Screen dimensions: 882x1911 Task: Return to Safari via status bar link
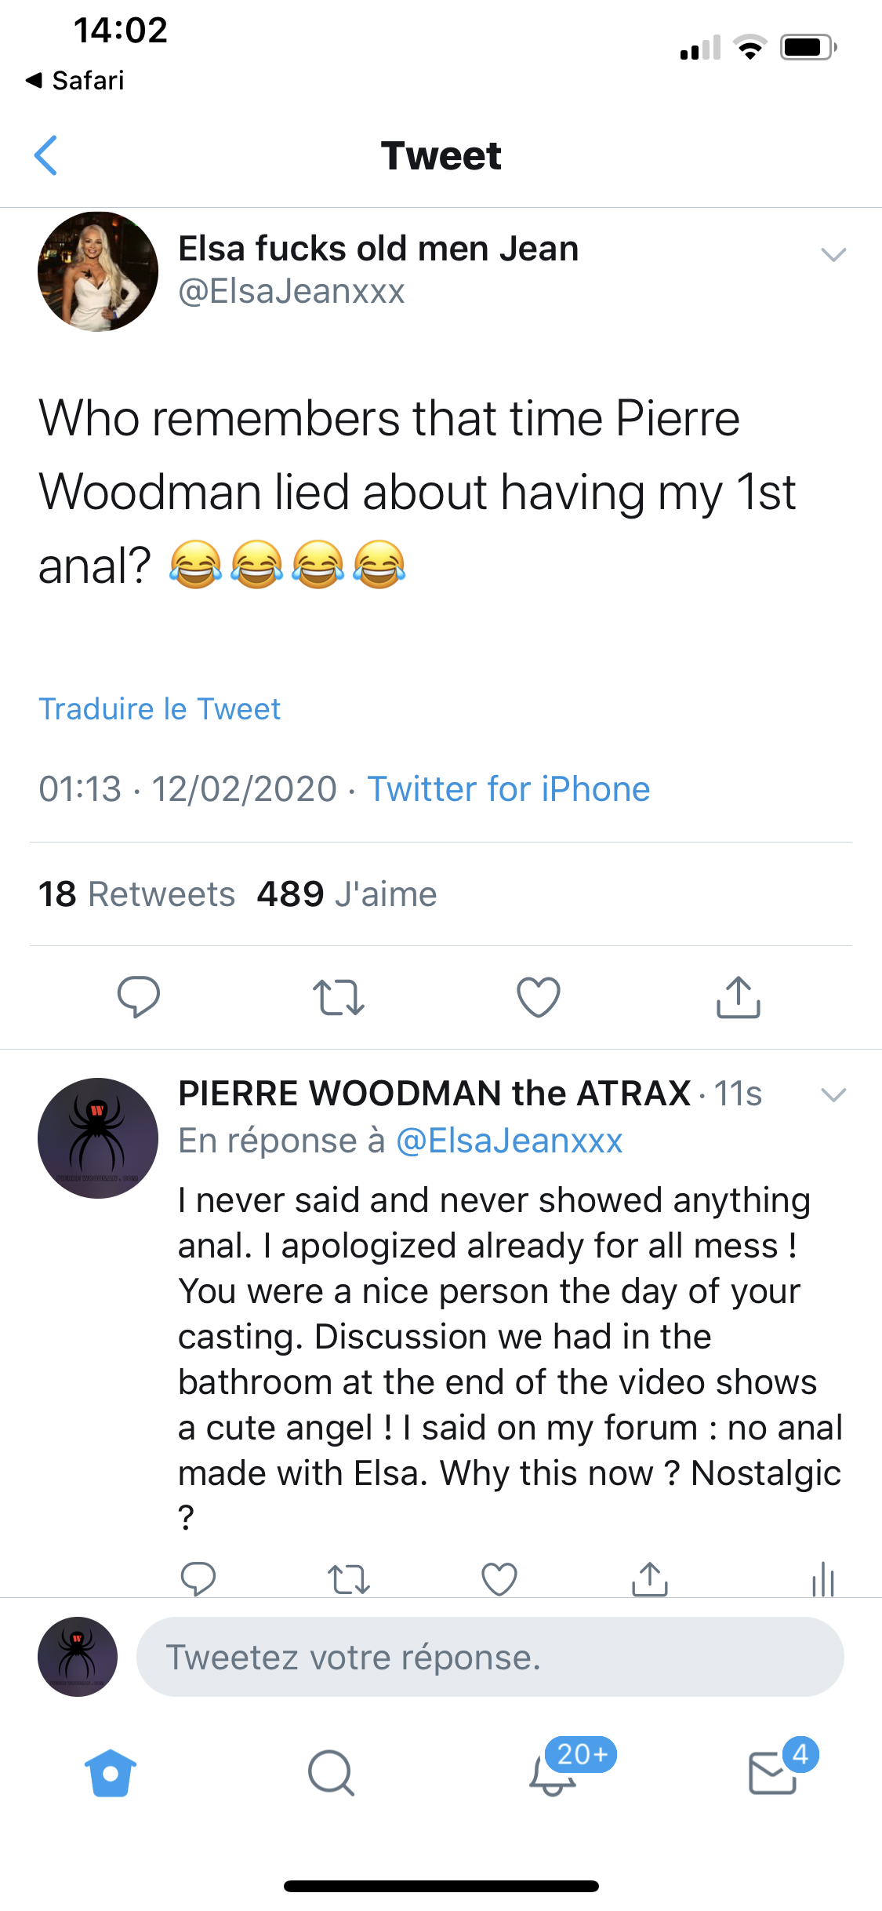click(x=76, y=80)
